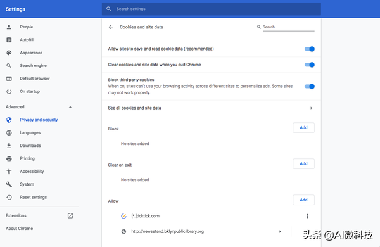Disable Clear cookies when you quit Chrome
The height and width of the screenshot is (247, 380).
point(310,65)
